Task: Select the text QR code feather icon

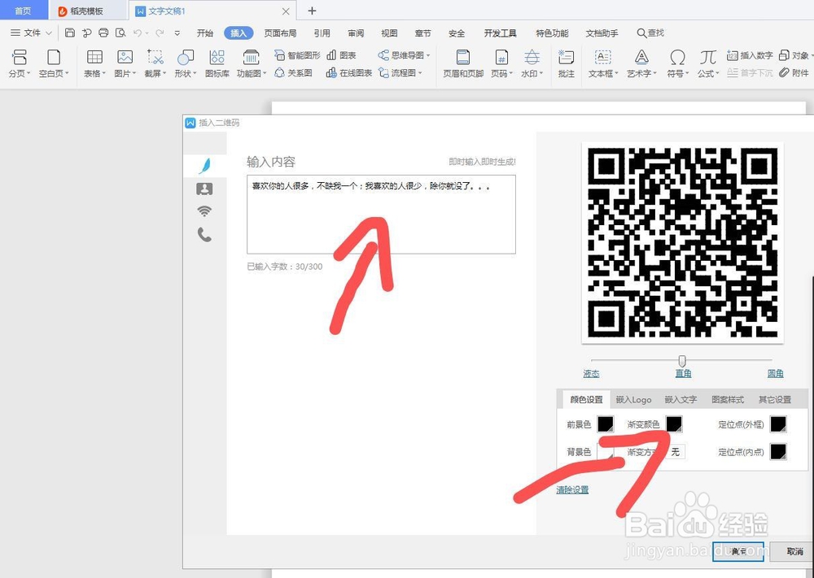Action: pyautogui.click(x=204, y=166)
